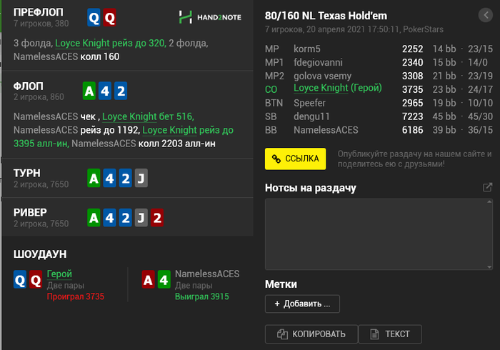Click the ФЛОП section header
Image resolution: width=500 pixels, height=350 pixels.
pos(29,86)
